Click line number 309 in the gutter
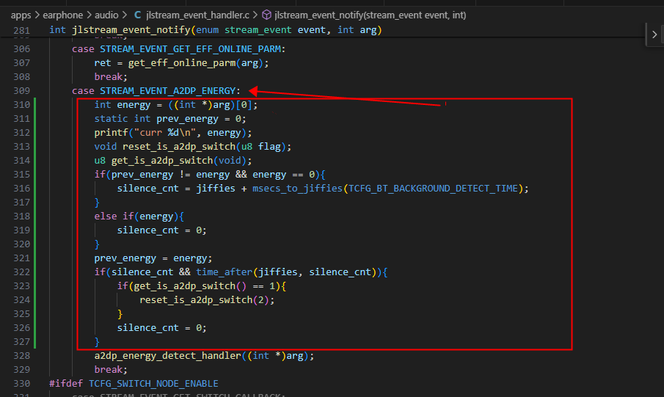 pyautogui.click(x=21, y=91)
